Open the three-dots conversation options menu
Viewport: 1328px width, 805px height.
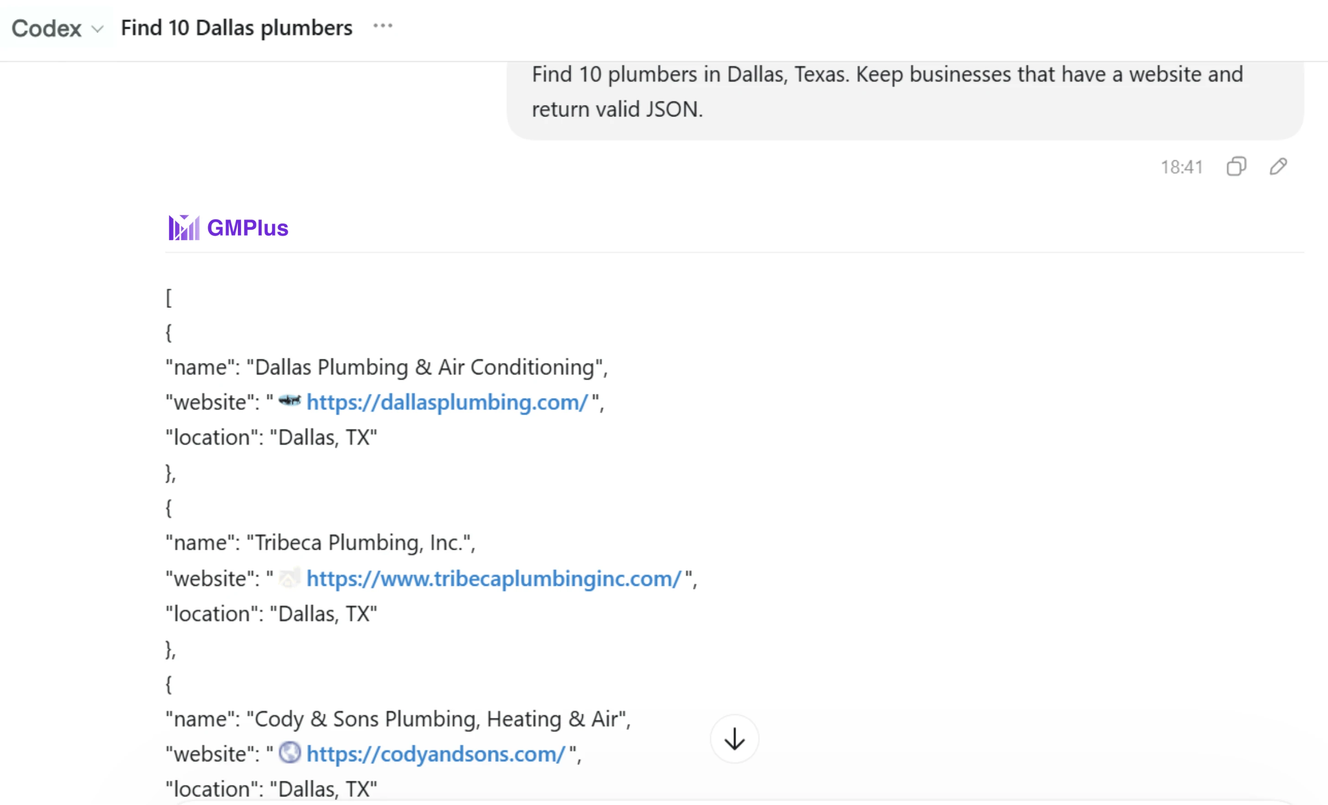(x=383, y=26)
